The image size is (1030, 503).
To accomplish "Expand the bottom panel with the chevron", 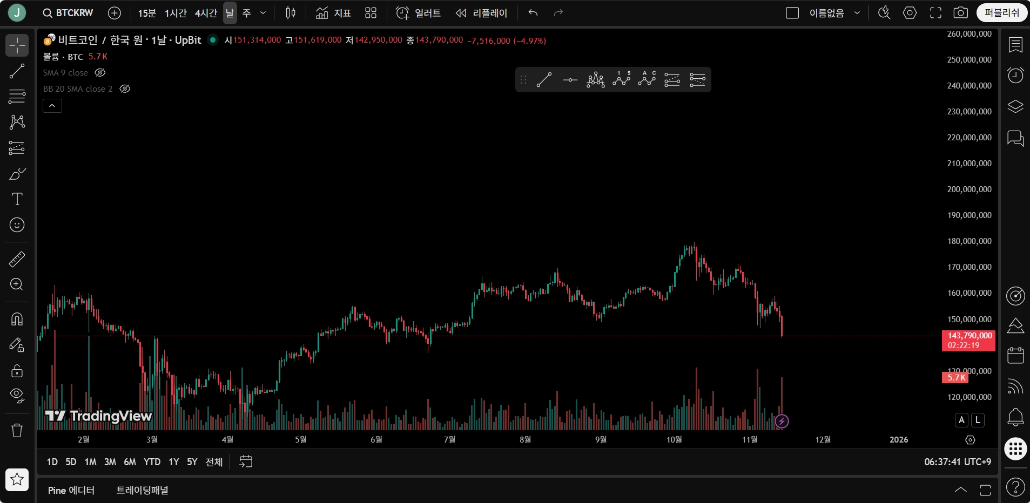I will [961, 490].
